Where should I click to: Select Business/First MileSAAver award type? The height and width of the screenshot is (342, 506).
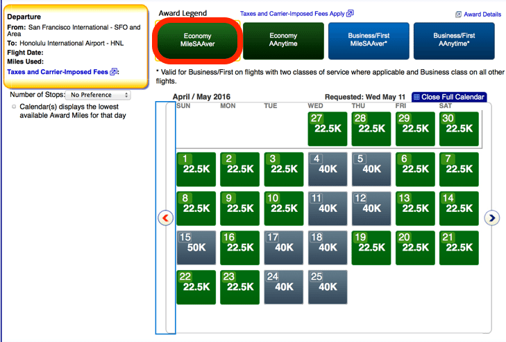click(x=369, y=41)
